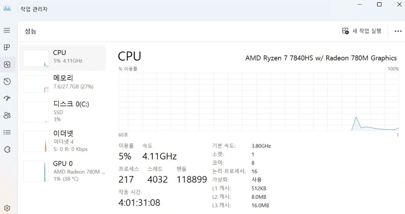Select the 디스크 0(C:) item
The height and width of the screenshot is (214, 405).
[62, 111]
